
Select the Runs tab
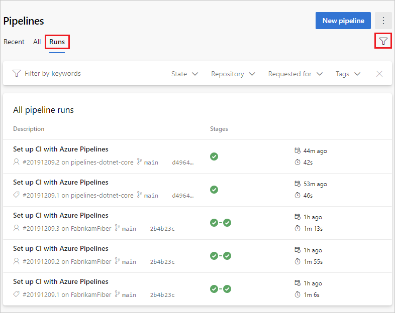[x=57, y=42]
